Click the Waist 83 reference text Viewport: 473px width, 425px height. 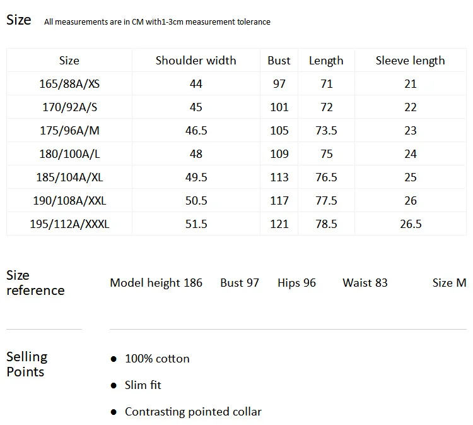tap(365, 283)
